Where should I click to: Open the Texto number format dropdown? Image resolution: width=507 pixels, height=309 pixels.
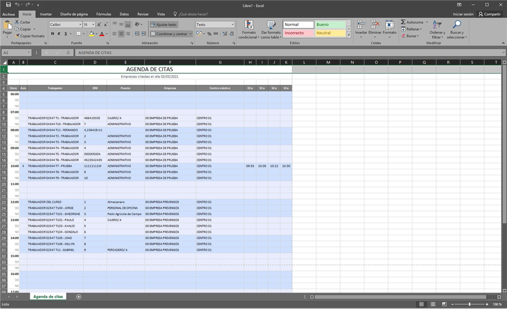[x=232, y=25]
